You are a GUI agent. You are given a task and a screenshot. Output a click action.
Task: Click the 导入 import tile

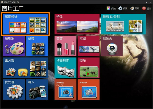[37, 90]
